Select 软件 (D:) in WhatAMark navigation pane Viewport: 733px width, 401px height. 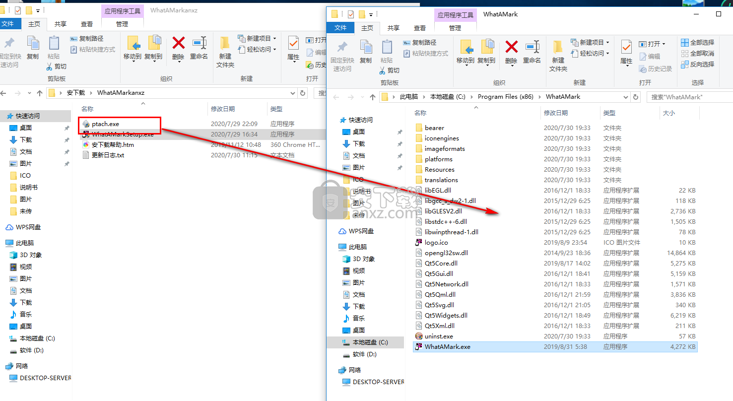[365, 354]
